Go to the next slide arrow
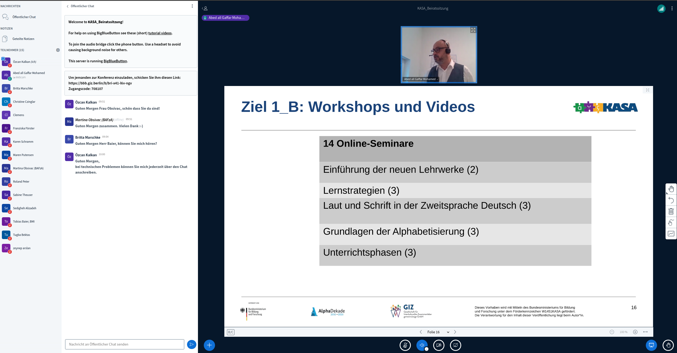677x353 pixels. tap(455, 332)
